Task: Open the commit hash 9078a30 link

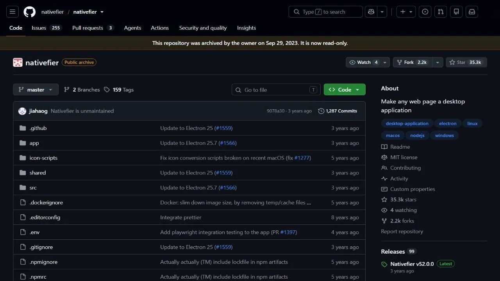Action: pyautogui.click(x=275, y=111)
